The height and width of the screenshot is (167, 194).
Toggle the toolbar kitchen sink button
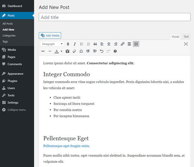pyautogui.click(x=136, y=44)
